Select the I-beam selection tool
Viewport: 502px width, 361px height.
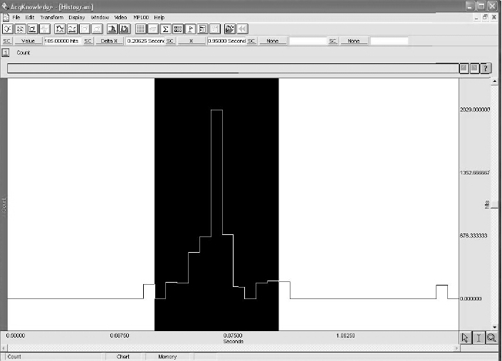coord(479,338)
